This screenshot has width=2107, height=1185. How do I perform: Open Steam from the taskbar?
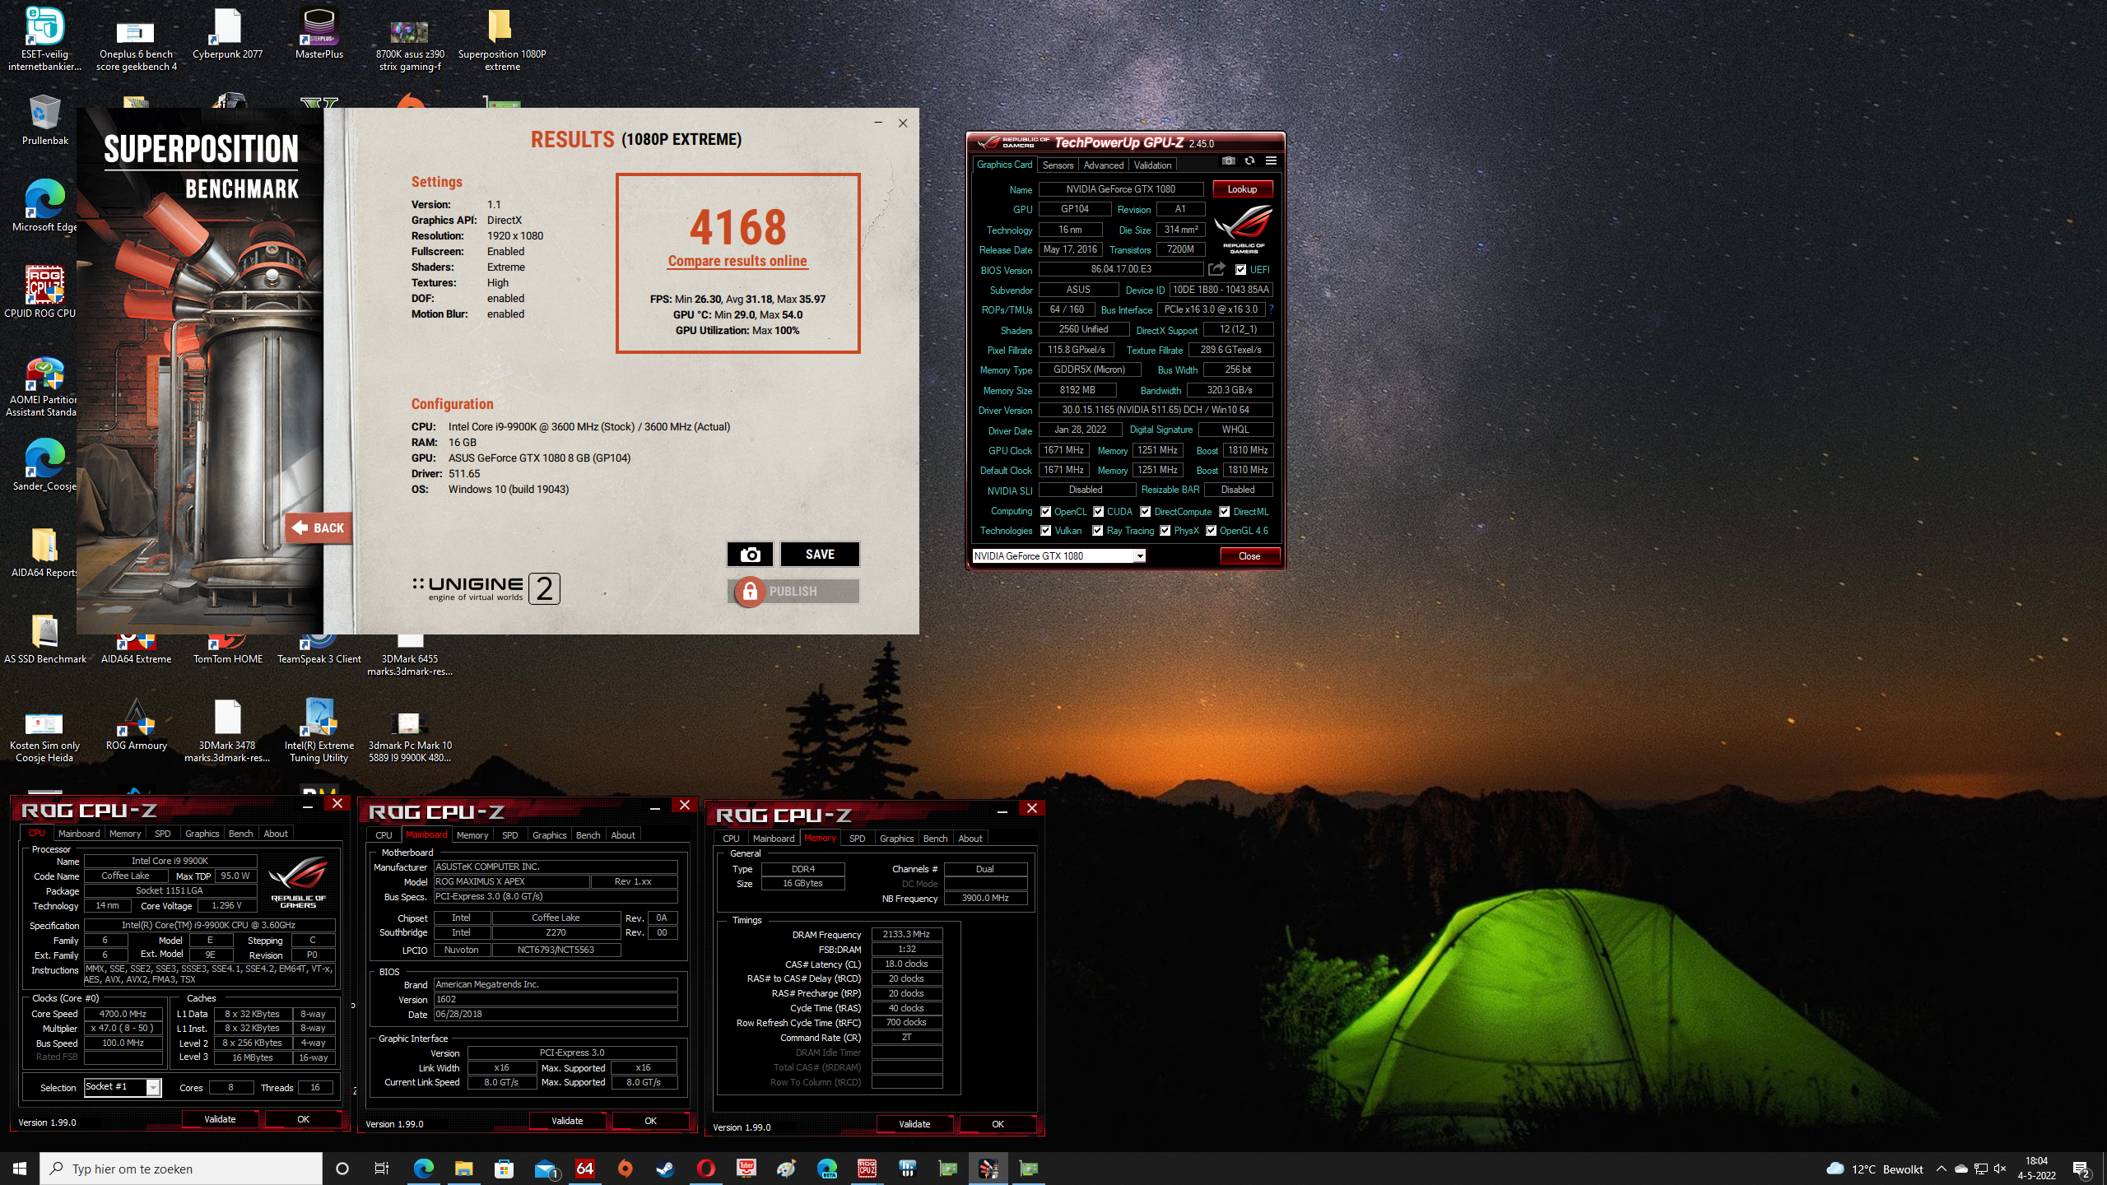665,1169
